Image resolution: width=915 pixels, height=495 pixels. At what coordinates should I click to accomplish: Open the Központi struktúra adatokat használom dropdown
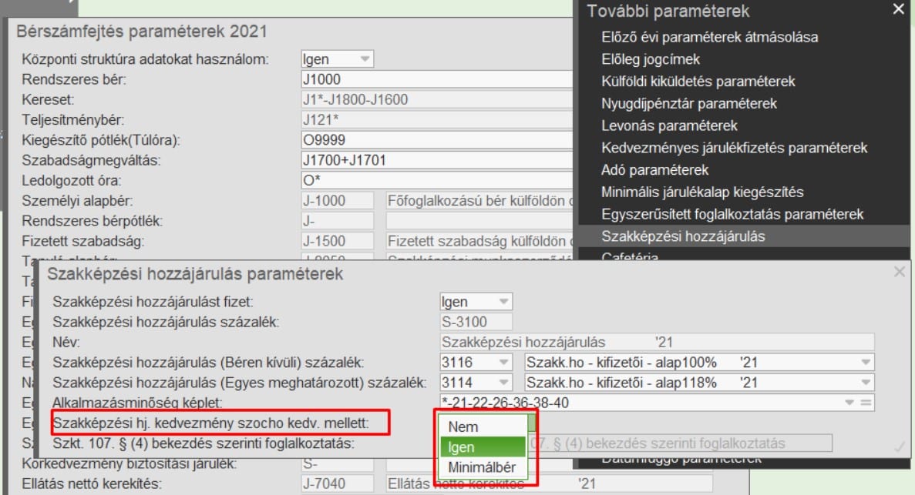pyautogui.click(x=364, y=59)
